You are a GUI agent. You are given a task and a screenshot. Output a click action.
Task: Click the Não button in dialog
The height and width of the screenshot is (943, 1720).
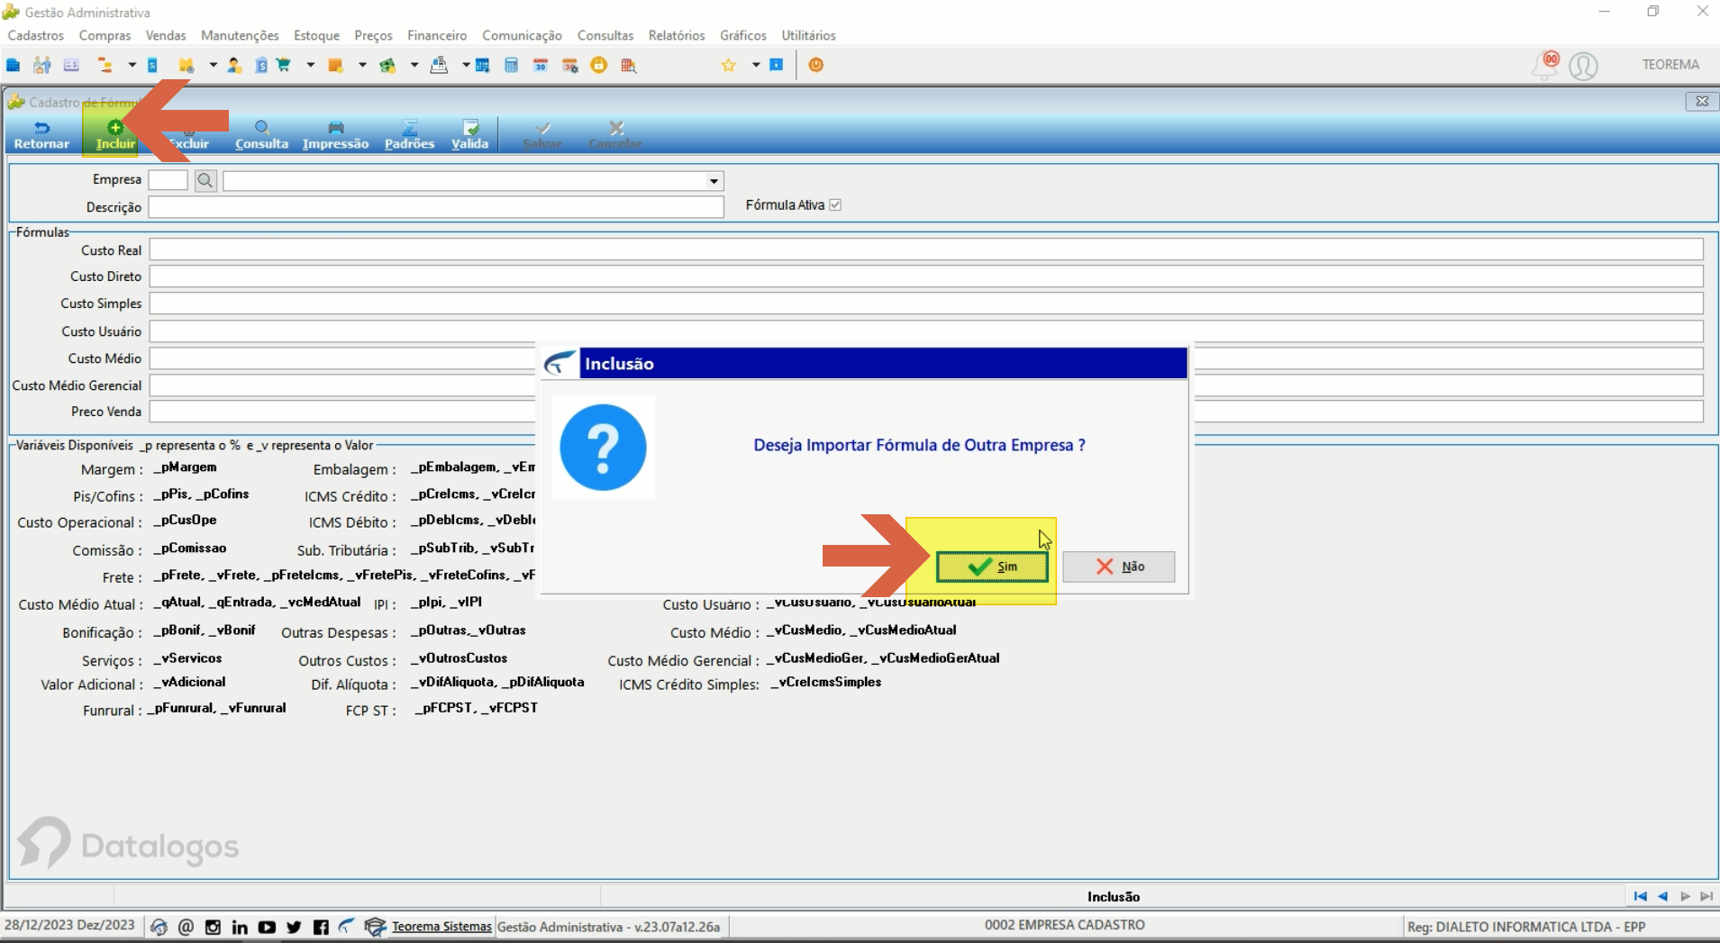[x=1119, y=567]
